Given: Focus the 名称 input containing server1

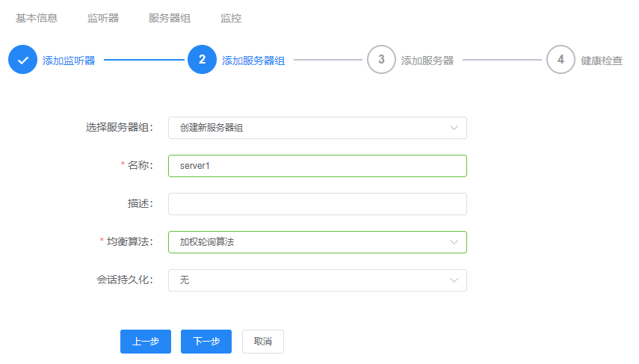Looking at the screenshot, I should (317, 166).
